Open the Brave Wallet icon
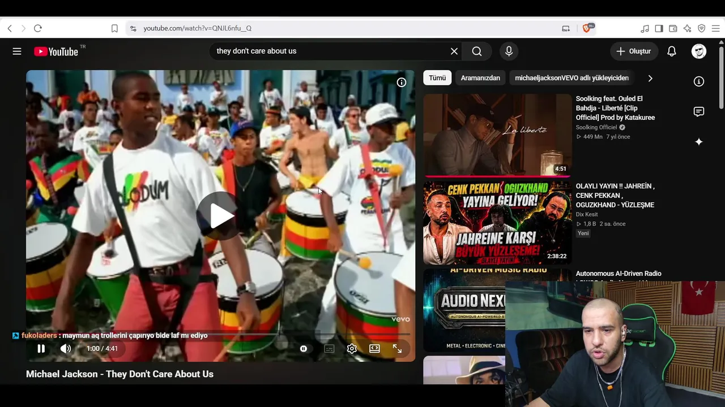This screenshot has height=407, width=725. click(673, 28)
